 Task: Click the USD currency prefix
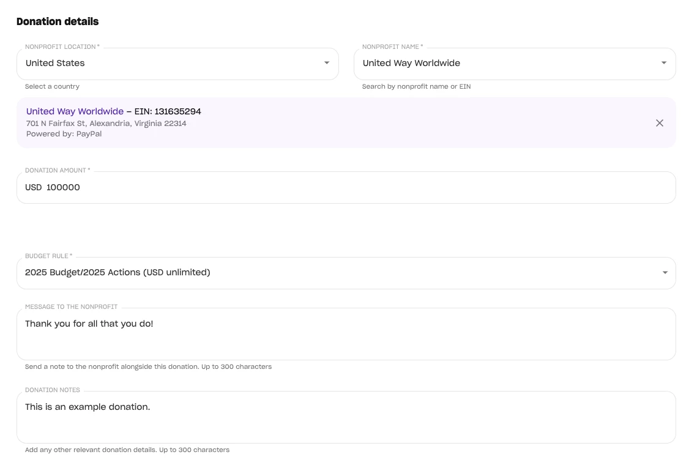tap(34, 188)
